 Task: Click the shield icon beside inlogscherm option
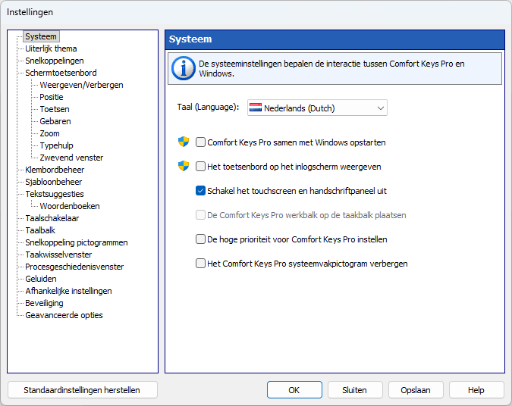point(184,166)
